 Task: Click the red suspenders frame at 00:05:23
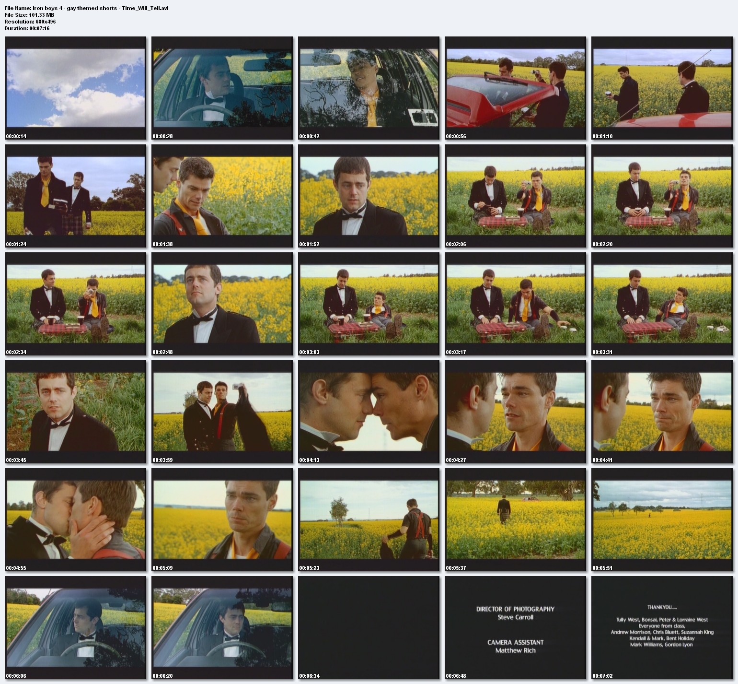coord(369,519)
